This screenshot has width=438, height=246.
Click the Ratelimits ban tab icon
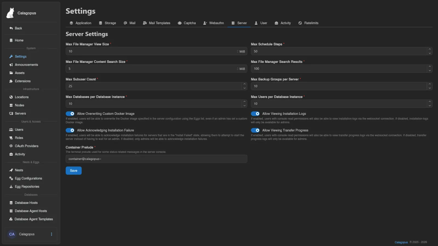tap(300, 23)
